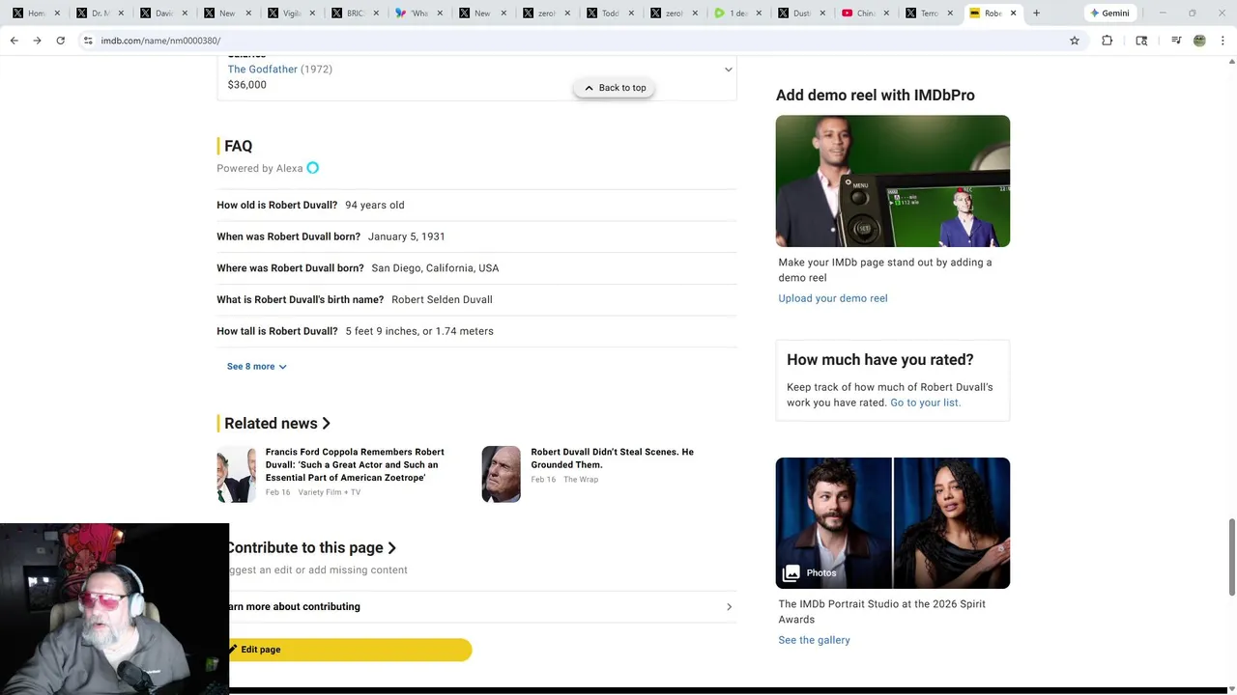The width and height of the screenshot is (1237, 695).
Task: Select 'What is Robert Duvall's birth name?' question
Action: tap(301, 300)
